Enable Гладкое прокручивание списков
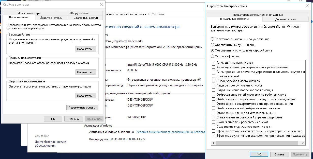Image resolution: width=313 pixels, height=159 pixels. pos(214,85)
